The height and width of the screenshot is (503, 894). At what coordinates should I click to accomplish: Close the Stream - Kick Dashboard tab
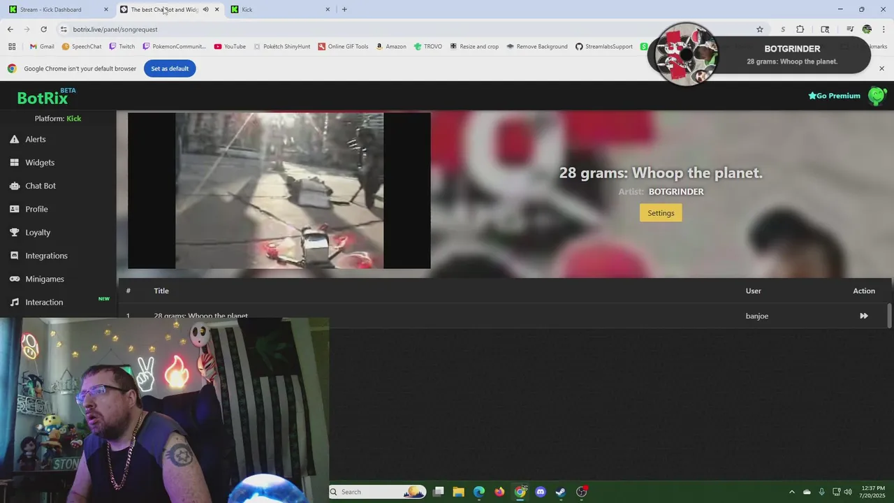click(106, 10)
